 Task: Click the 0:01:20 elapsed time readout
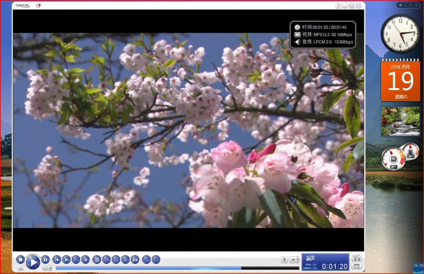(335, 266)
